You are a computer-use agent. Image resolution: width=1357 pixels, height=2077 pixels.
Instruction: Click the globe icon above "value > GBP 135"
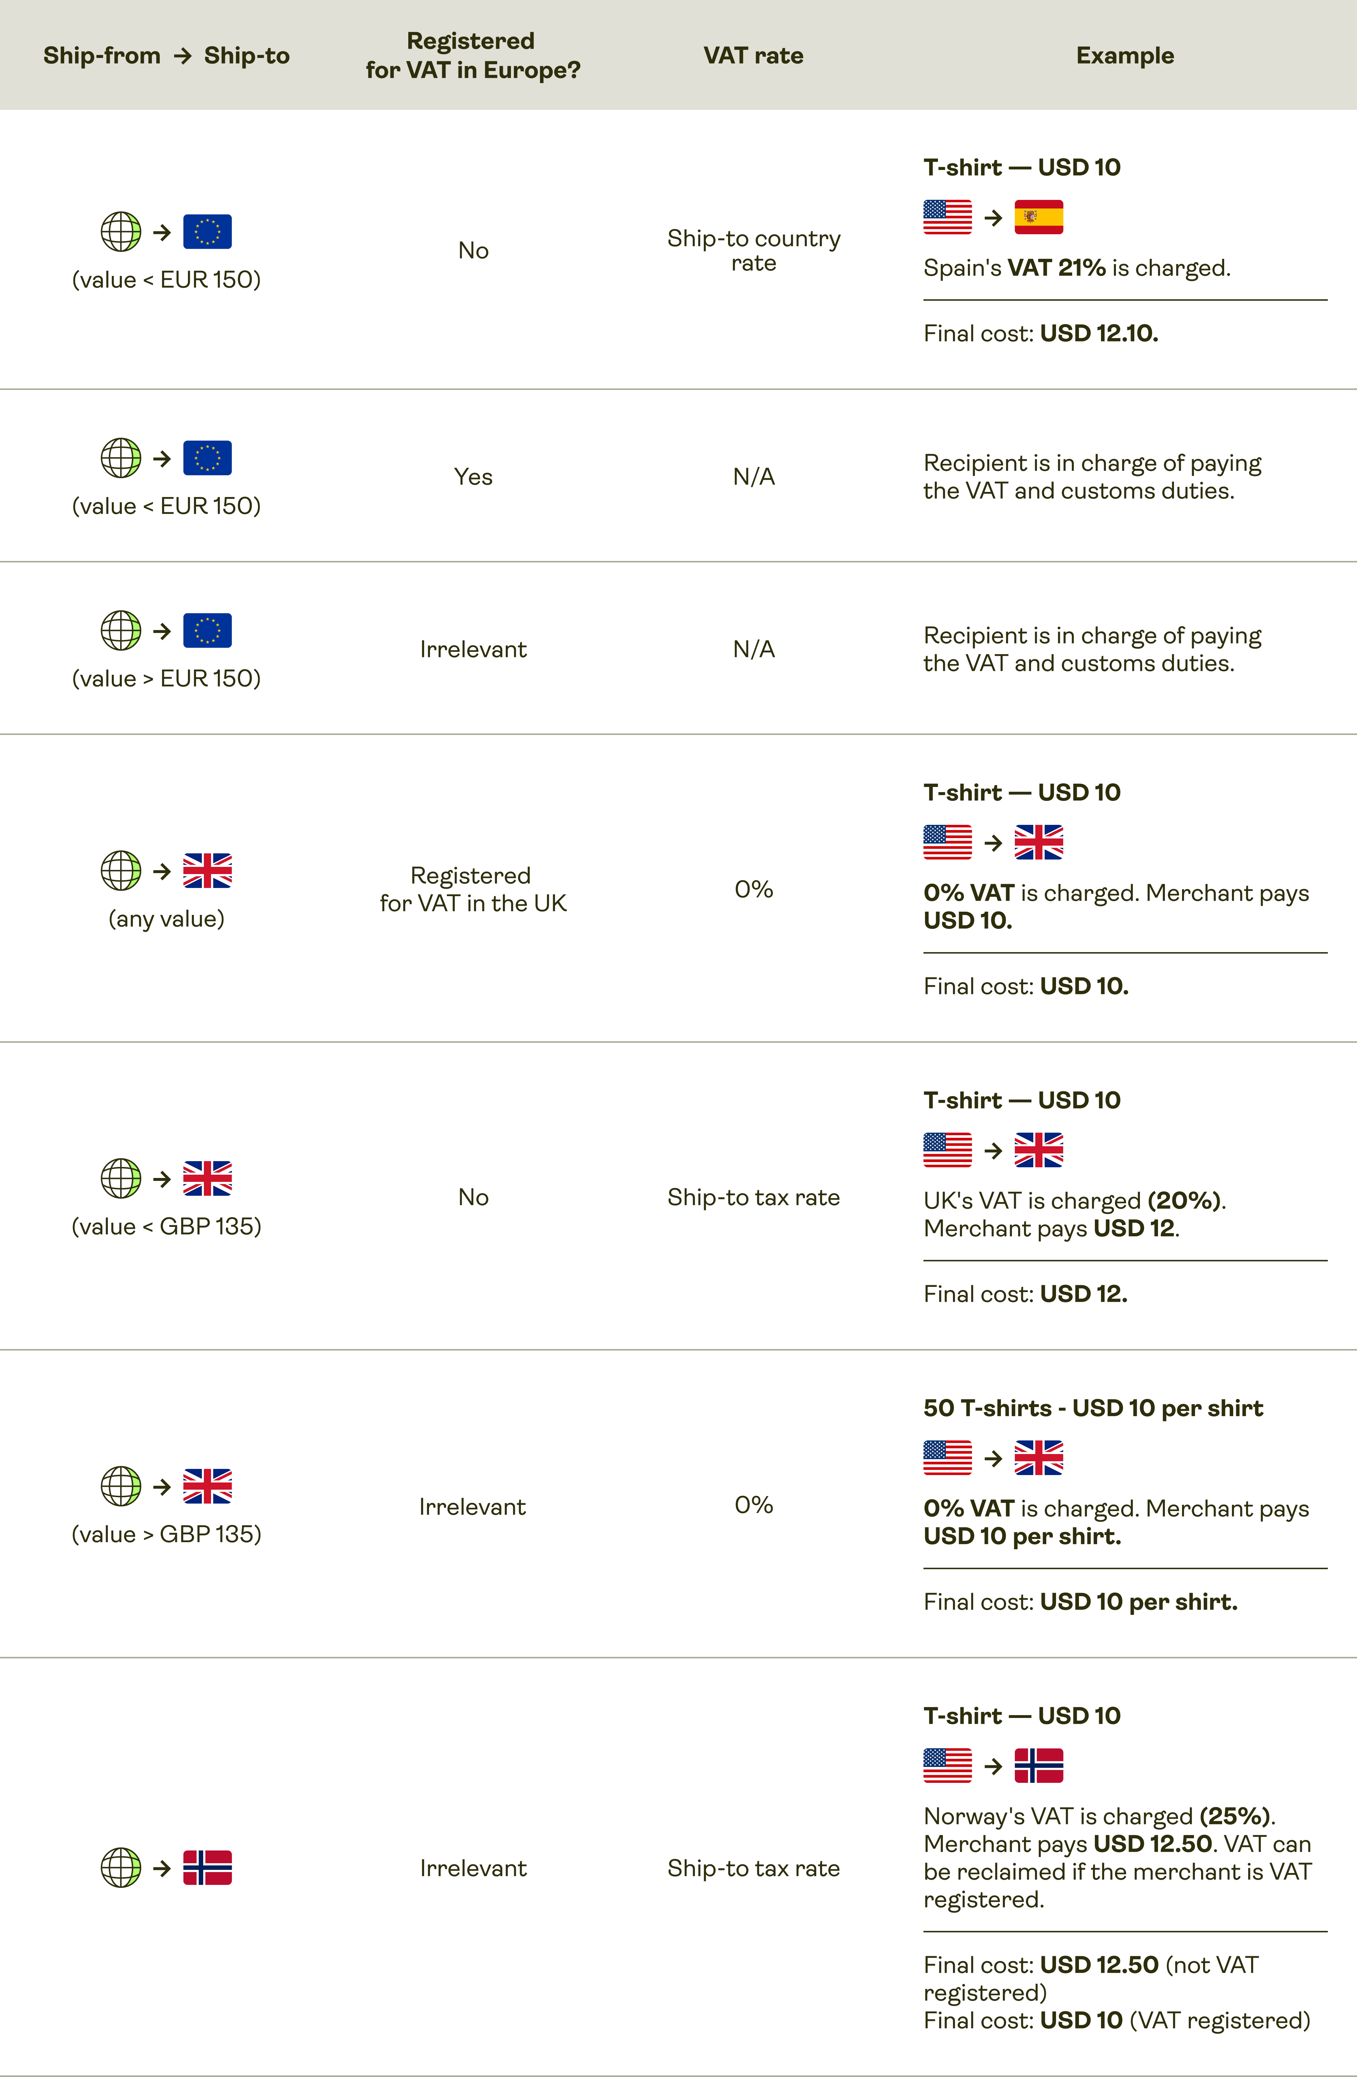pos(121,1486)
